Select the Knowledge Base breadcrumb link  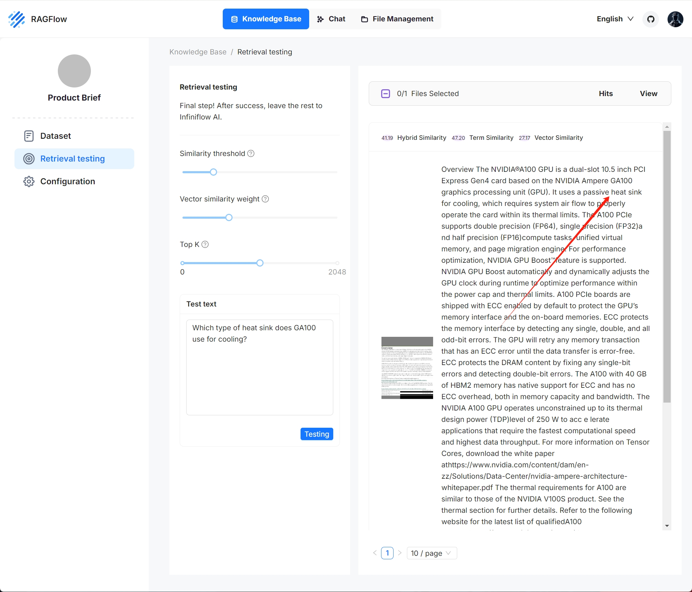point(197,52)
